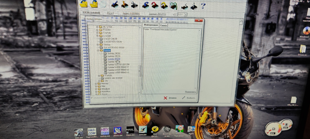Click the Отмена cancel button

(x=170, y=98)
